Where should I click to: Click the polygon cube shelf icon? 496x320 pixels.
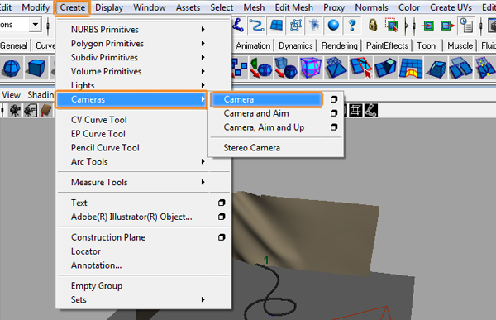(x=36, y=68)
